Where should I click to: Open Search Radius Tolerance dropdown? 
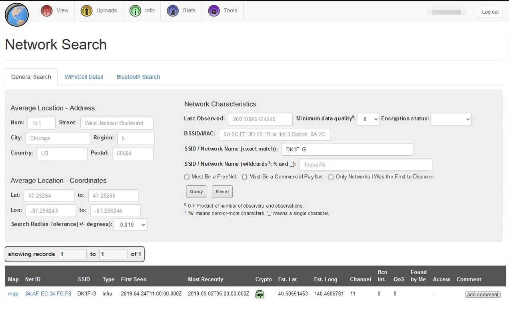[x=130, y=225]
